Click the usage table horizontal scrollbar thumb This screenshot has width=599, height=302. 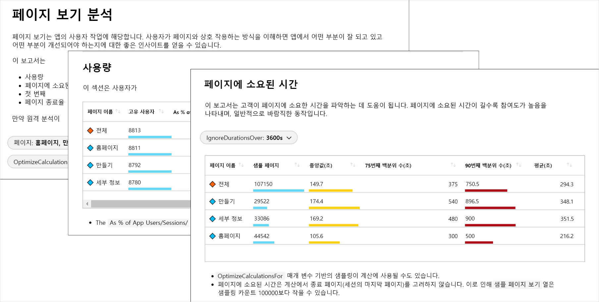(141, 204)
